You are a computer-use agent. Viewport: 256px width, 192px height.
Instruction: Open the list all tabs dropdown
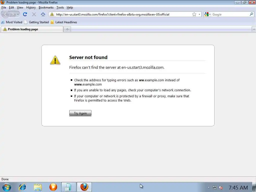[254, 29]
